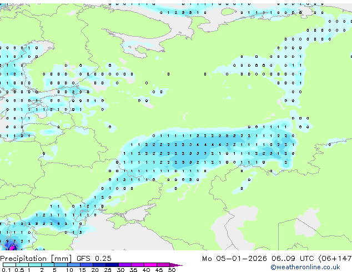Click the 40–45 mm magenta legend swatch
This screenshot has width=352, height=272.
[x=150, y=265]
